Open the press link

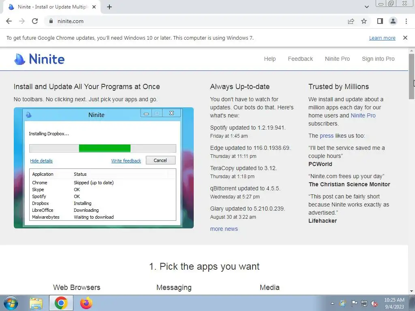327,136
